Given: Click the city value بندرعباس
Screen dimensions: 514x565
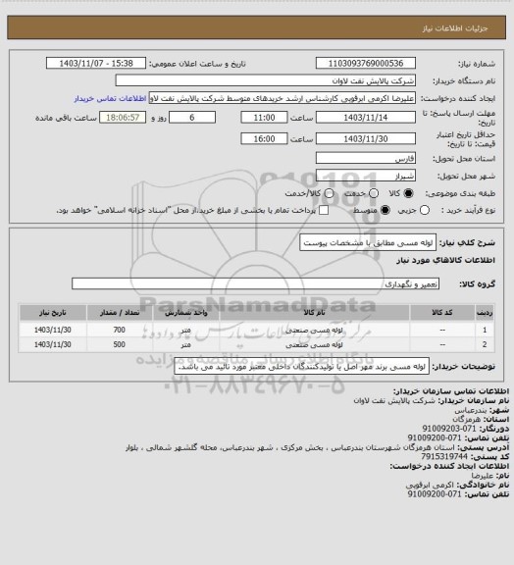Looking at the screenshot, I should point(471,410).
